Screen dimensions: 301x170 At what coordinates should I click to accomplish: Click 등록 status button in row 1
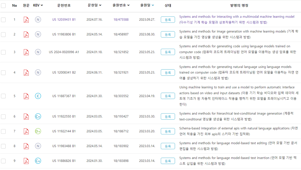pyautogui.click(x=168, y=20)
